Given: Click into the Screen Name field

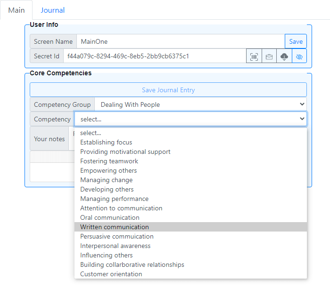Looking at the screenshot, I should pos(181,41).
